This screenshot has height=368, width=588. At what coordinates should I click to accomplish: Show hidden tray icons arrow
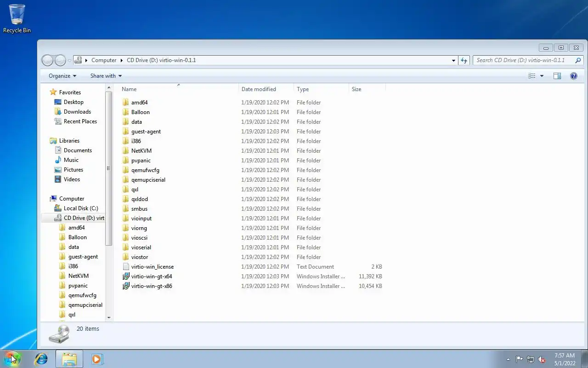(508, 359)
